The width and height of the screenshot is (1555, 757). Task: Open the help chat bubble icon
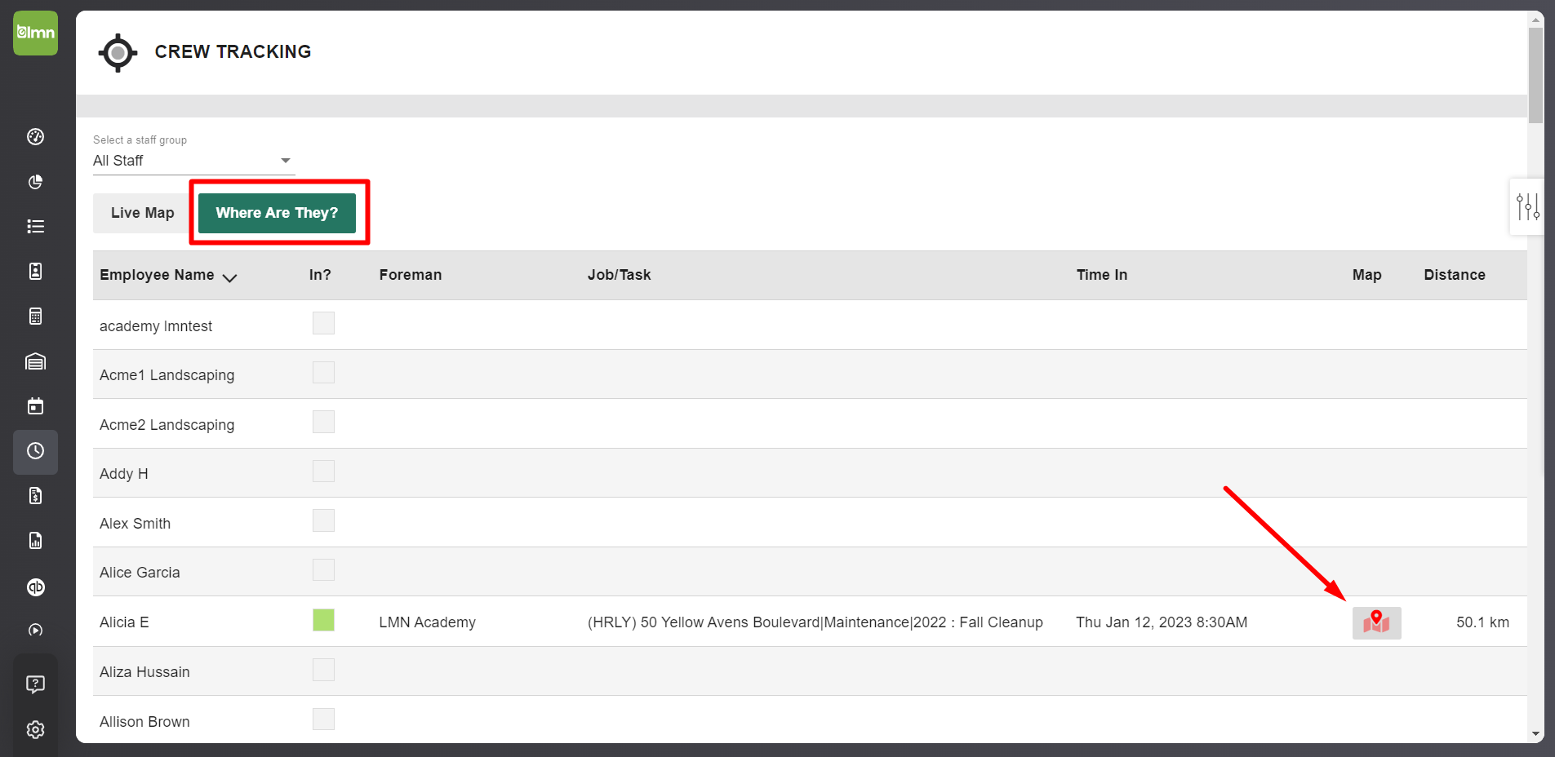[x=35, y=684]
